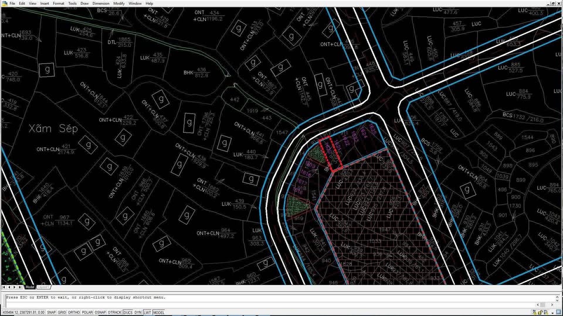Viewport: 563px width, 316px height.
Task: Switch to the Layout1 tab
Action: click(43, 287)
